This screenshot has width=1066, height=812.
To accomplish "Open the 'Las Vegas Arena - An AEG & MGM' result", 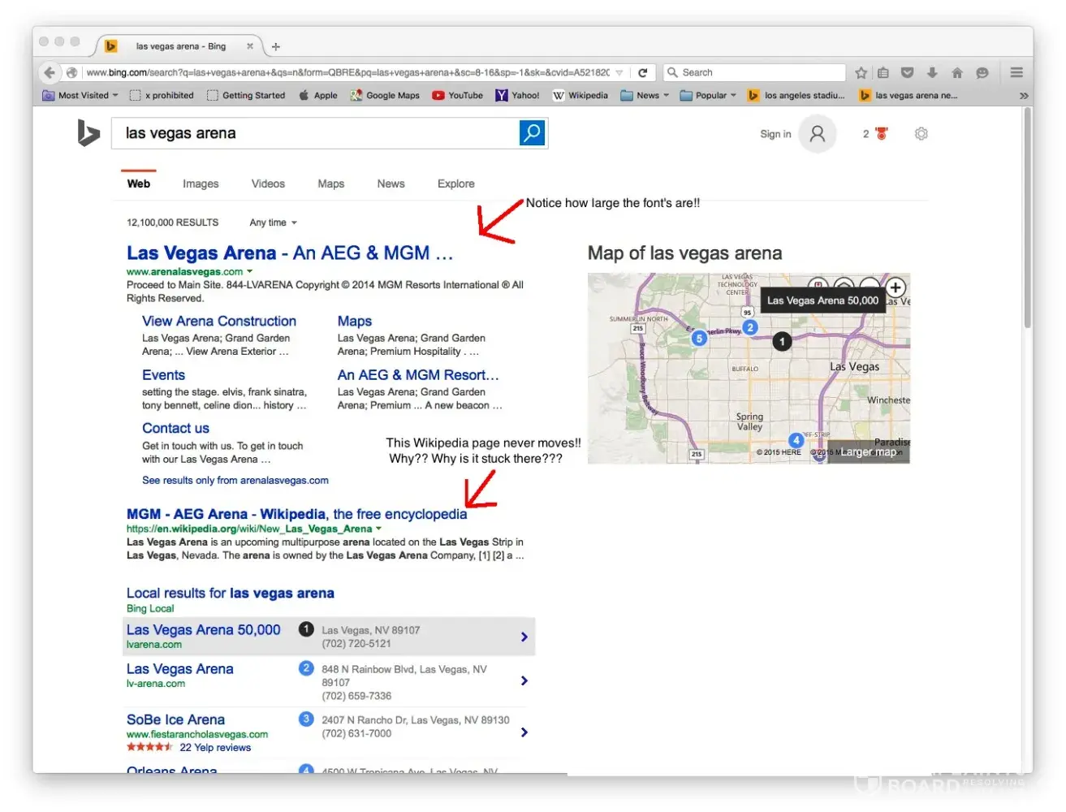I will point(290,253).
